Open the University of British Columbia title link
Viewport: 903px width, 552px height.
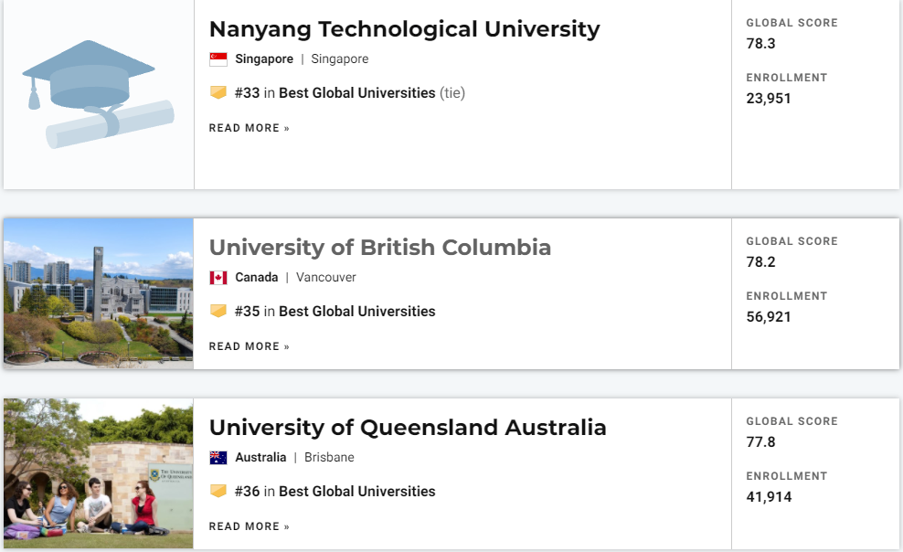point(380,248)
